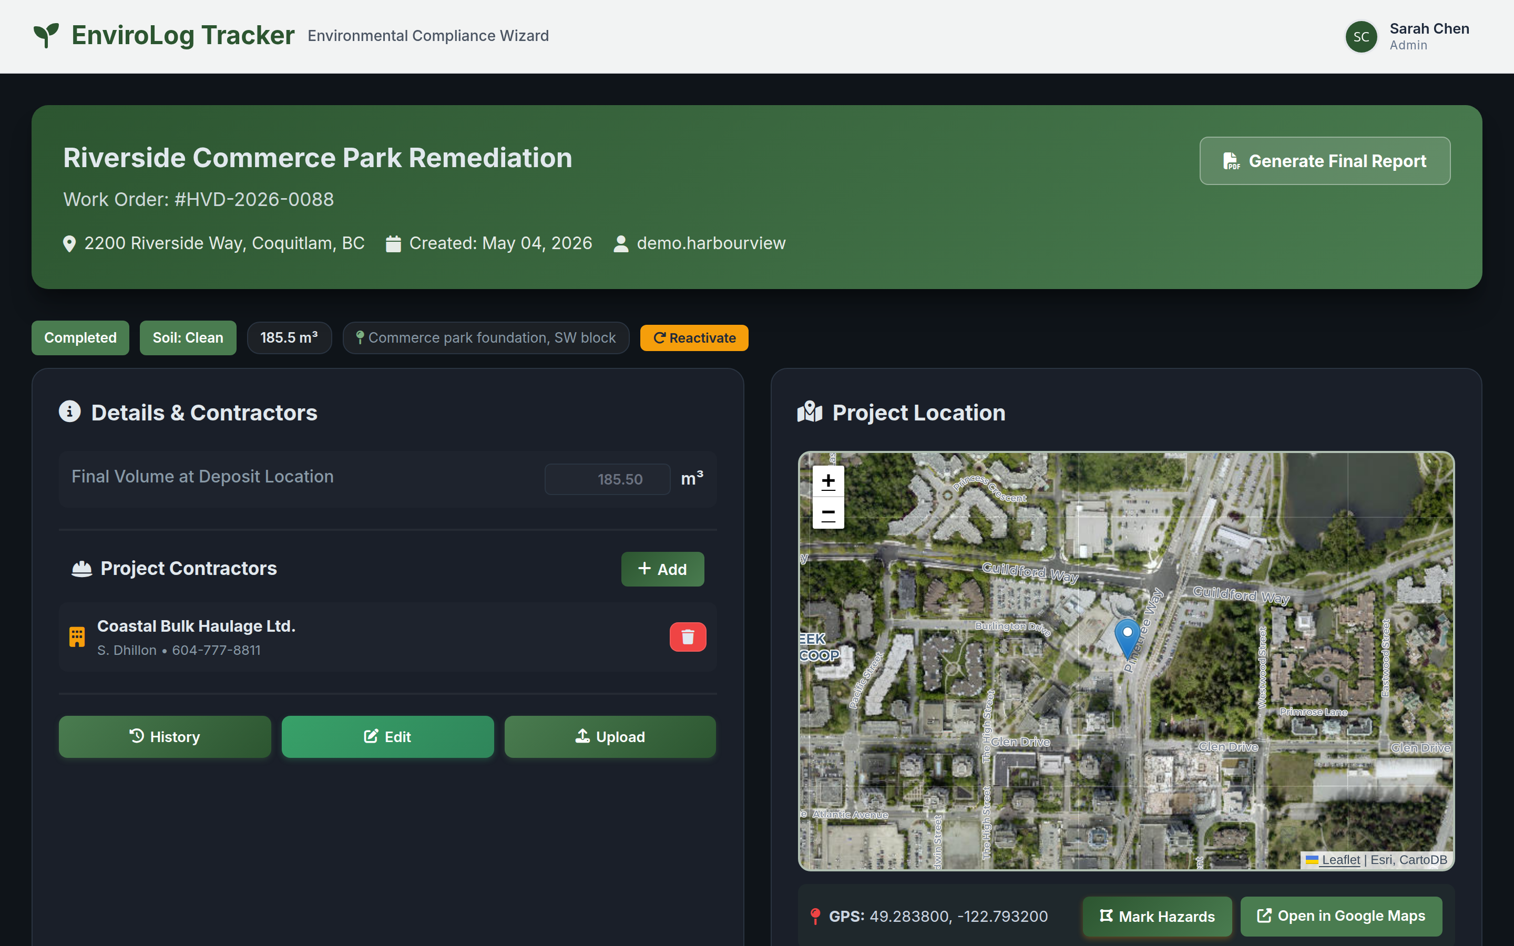Screen dimensions: 1514x946
Task: Click the Final Volume at Deposit Location label
Action: tap(202, 477)
